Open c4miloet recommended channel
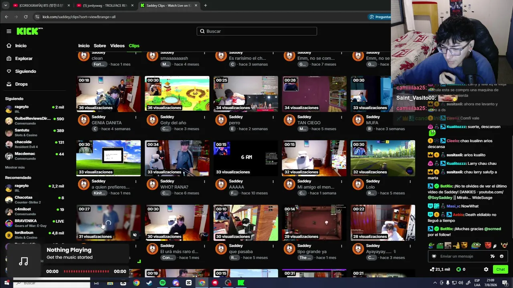Image resolution: width=513 pixels, height=288 pixels. (34, 211)
